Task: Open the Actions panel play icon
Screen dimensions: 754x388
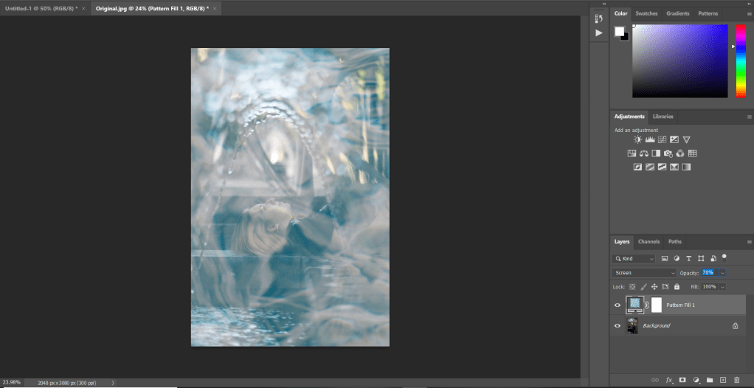Action: tap(599, 33)
